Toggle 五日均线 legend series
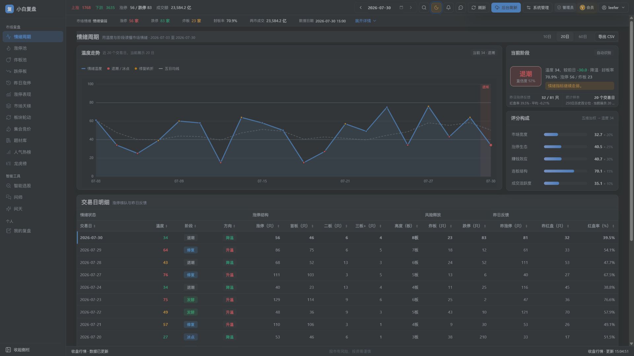Screen dimensions: 634x356 (x=169, y=69)
